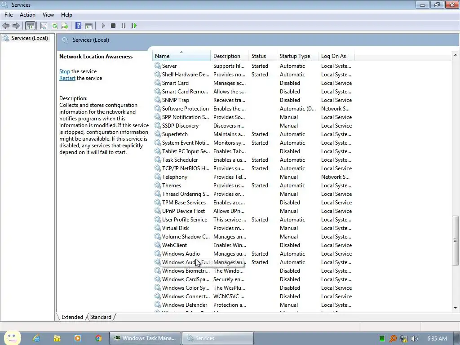Toggle the Show/Hide Console Tree button
This screenshot has height=345, width=460.
tap(30, 26)
